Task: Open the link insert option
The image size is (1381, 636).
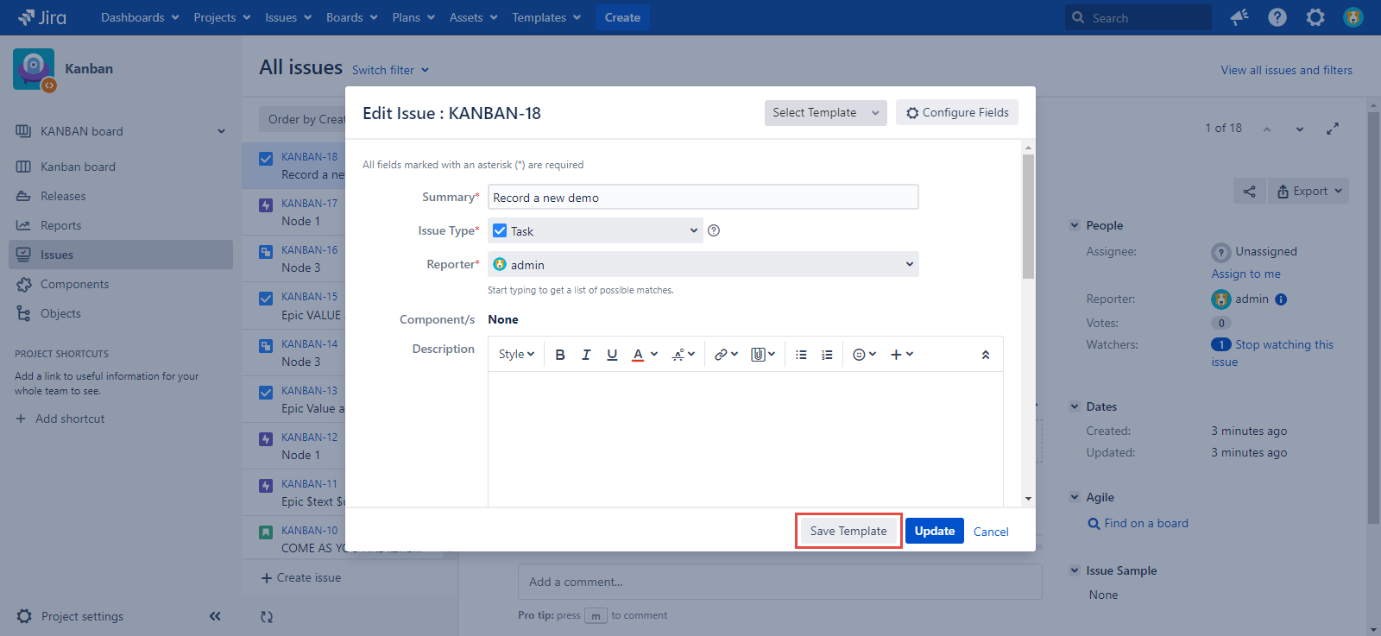Action: tap(725, 355)
